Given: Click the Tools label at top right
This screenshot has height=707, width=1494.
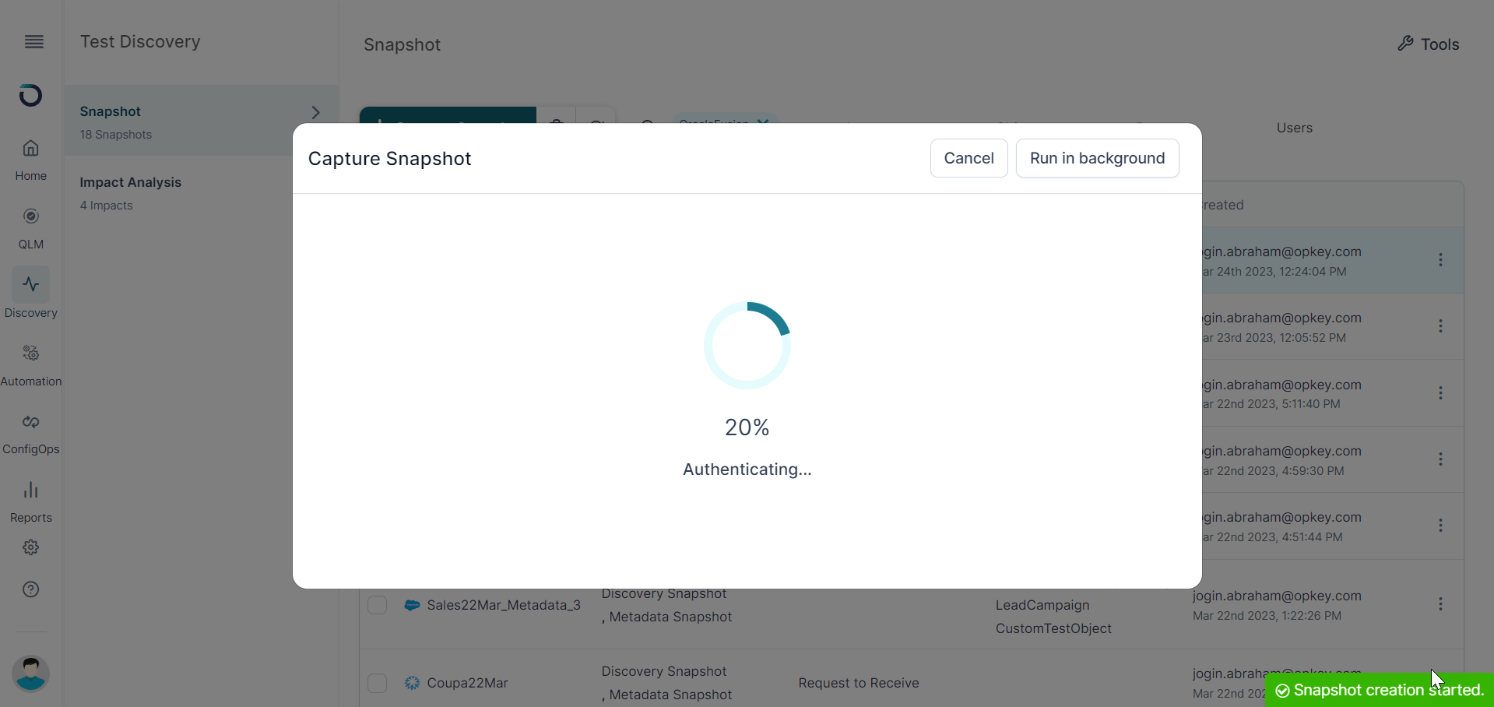Looking at the screenshot, I should tap(1440, 44).
